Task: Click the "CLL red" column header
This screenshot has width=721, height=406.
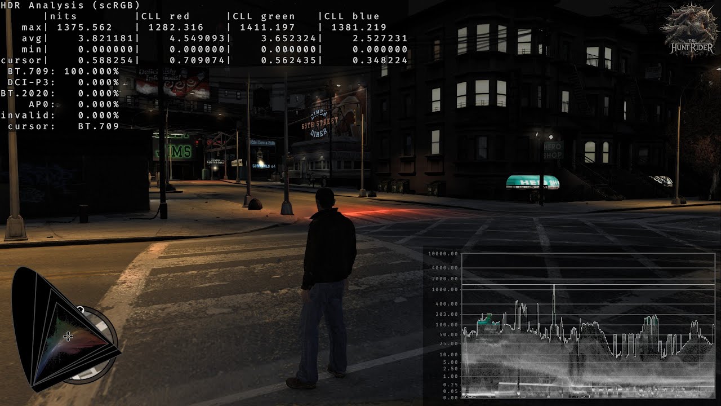Action: click(166, 16)
